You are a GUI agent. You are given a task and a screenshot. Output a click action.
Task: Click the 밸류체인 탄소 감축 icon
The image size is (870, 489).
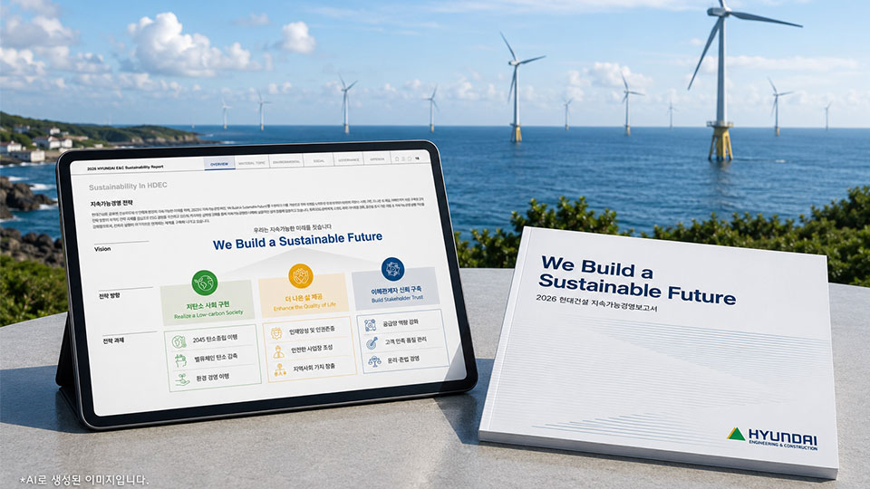point(180,360)
